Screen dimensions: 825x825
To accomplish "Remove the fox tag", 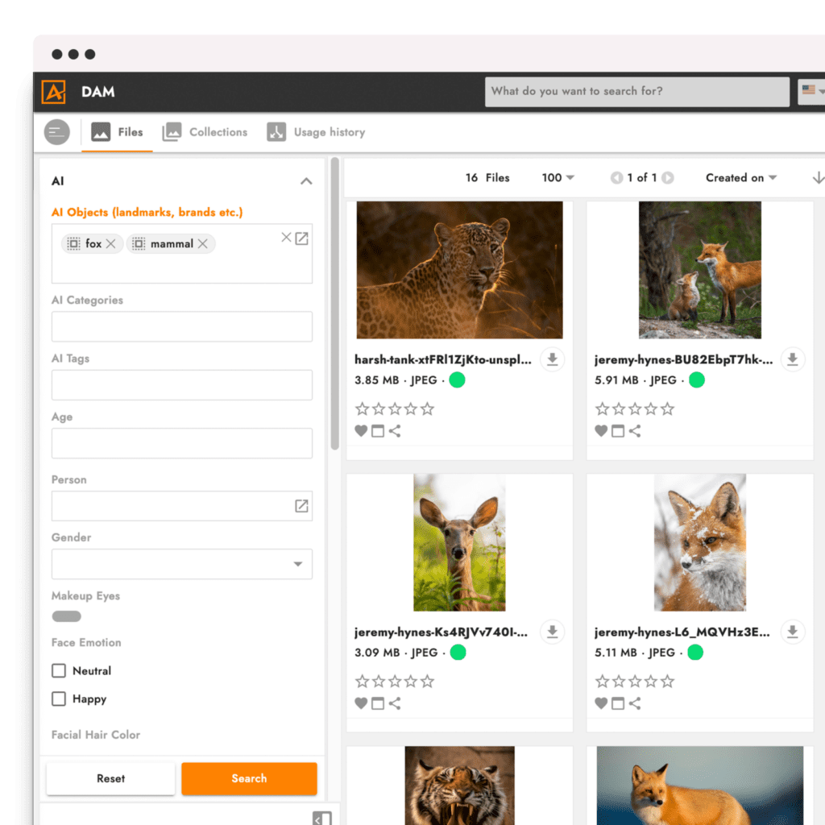I will pyautogui.click(x=110, y=243).
